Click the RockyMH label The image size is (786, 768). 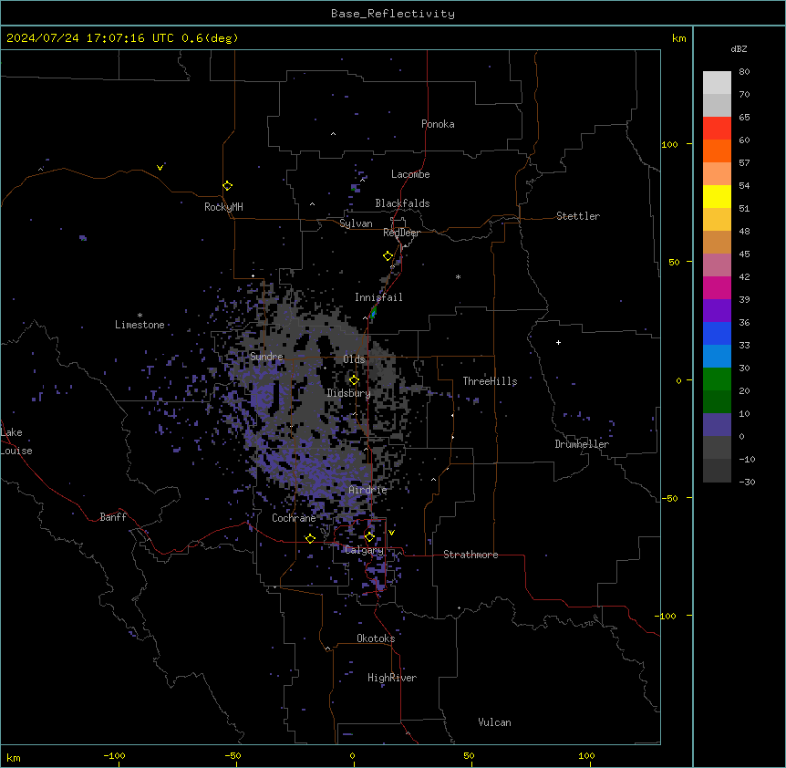(223, 207)
